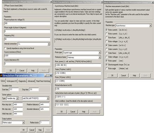Click the Min step size field
This screenshot has height=133, width=154.
(18, 109)
